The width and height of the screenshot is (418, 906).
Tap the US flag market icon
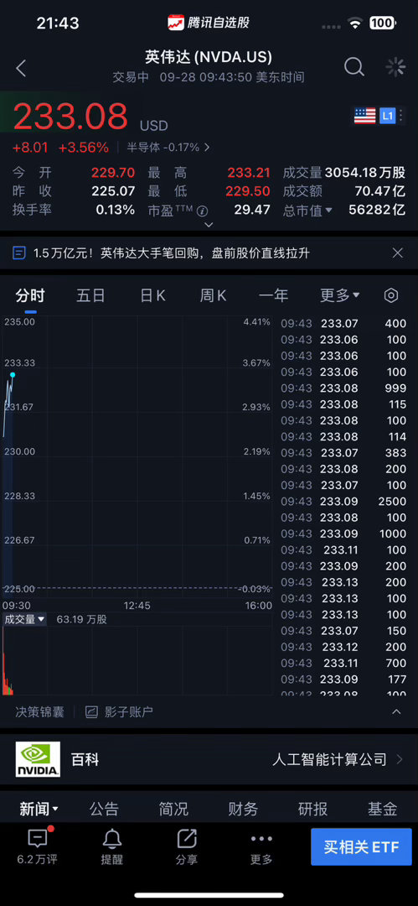click(364, 116)
